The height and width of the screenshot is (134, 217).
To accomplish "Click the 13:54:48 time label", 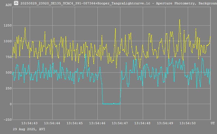I will [x=143, y=123].
